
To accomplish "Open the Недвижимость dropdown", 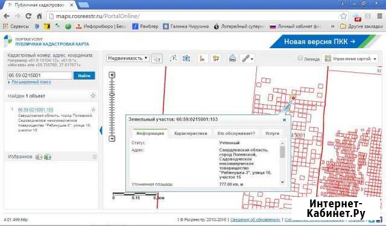I will [128, 58].
